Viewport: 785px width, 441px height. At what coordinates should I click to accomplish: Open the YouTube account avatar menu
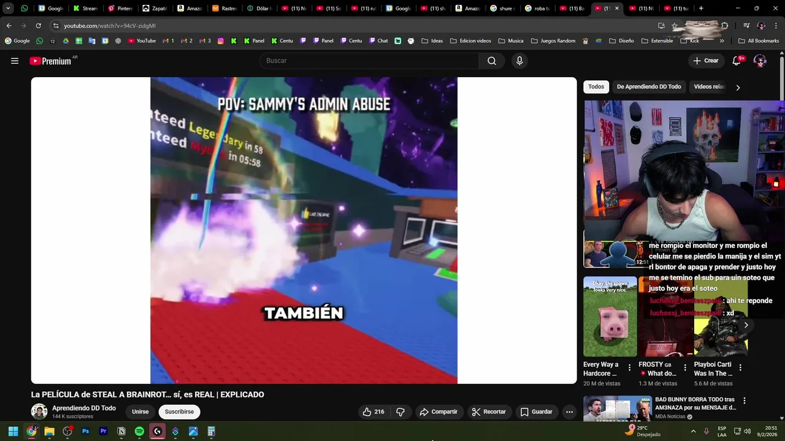(x=760, y=61)
